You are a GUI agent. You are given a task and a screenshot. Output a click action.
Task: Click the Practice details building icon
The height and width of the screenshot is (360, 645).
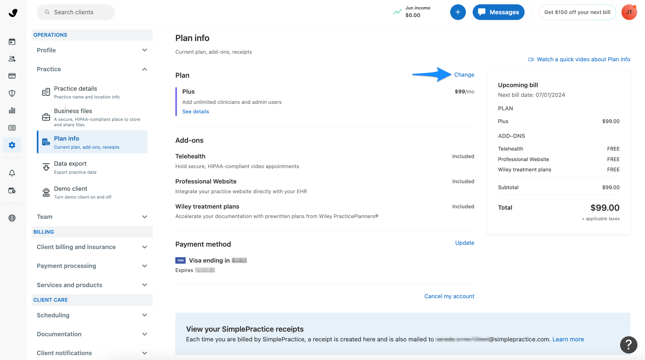46,92
